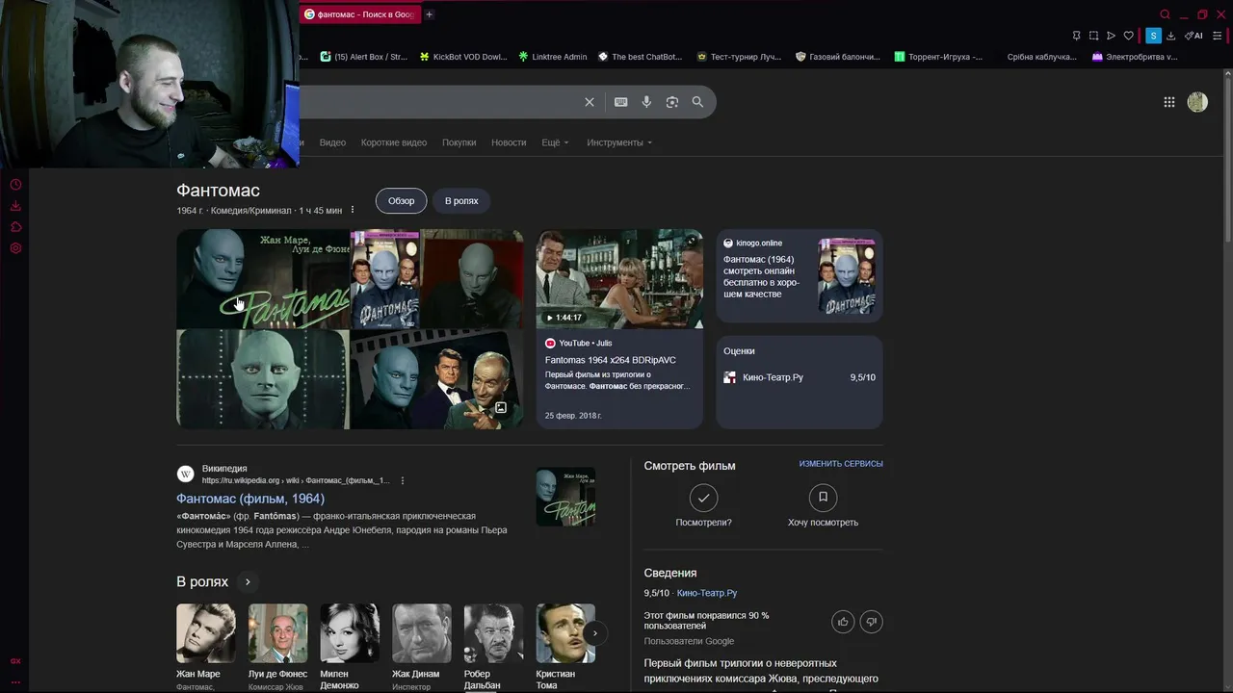
Task: Clear the Google search box with X
Action: pos(590,102)
